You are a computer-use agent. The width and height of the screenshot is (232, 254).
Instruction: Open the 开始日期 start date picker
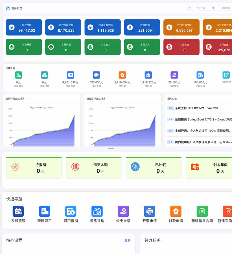coord(200,8)
